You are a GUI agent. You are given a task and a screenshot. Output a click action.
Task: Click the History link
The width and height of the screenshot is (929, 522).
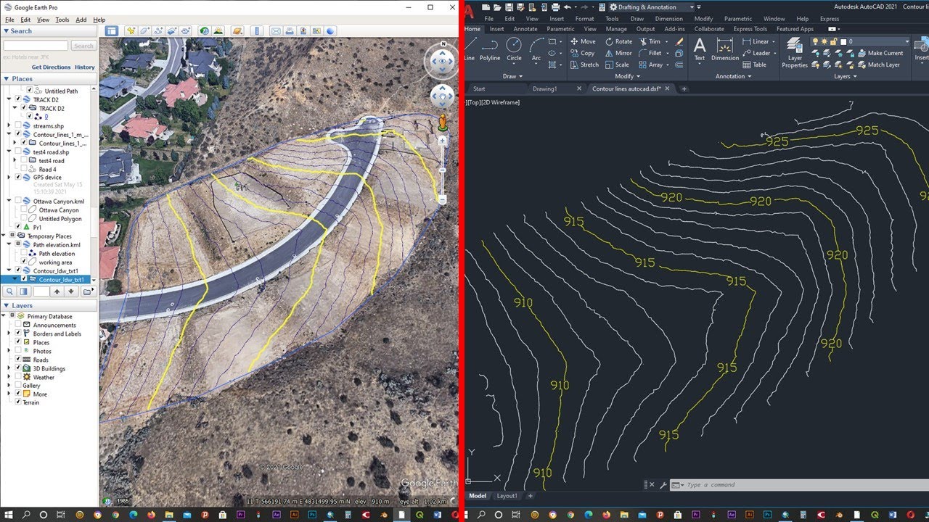click(85, 67)
